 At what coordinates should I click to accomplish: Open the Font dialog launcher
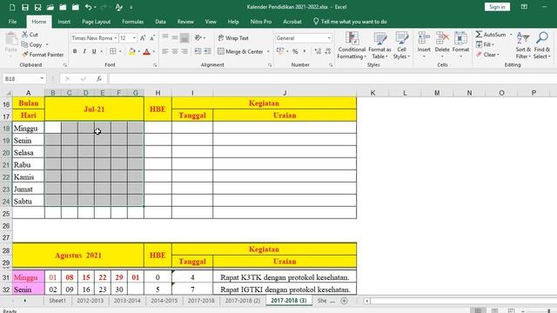155,65
